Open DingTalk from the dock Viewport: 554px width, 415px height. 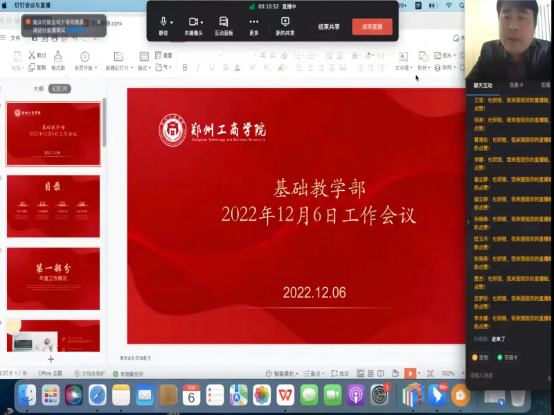point(437,395)
